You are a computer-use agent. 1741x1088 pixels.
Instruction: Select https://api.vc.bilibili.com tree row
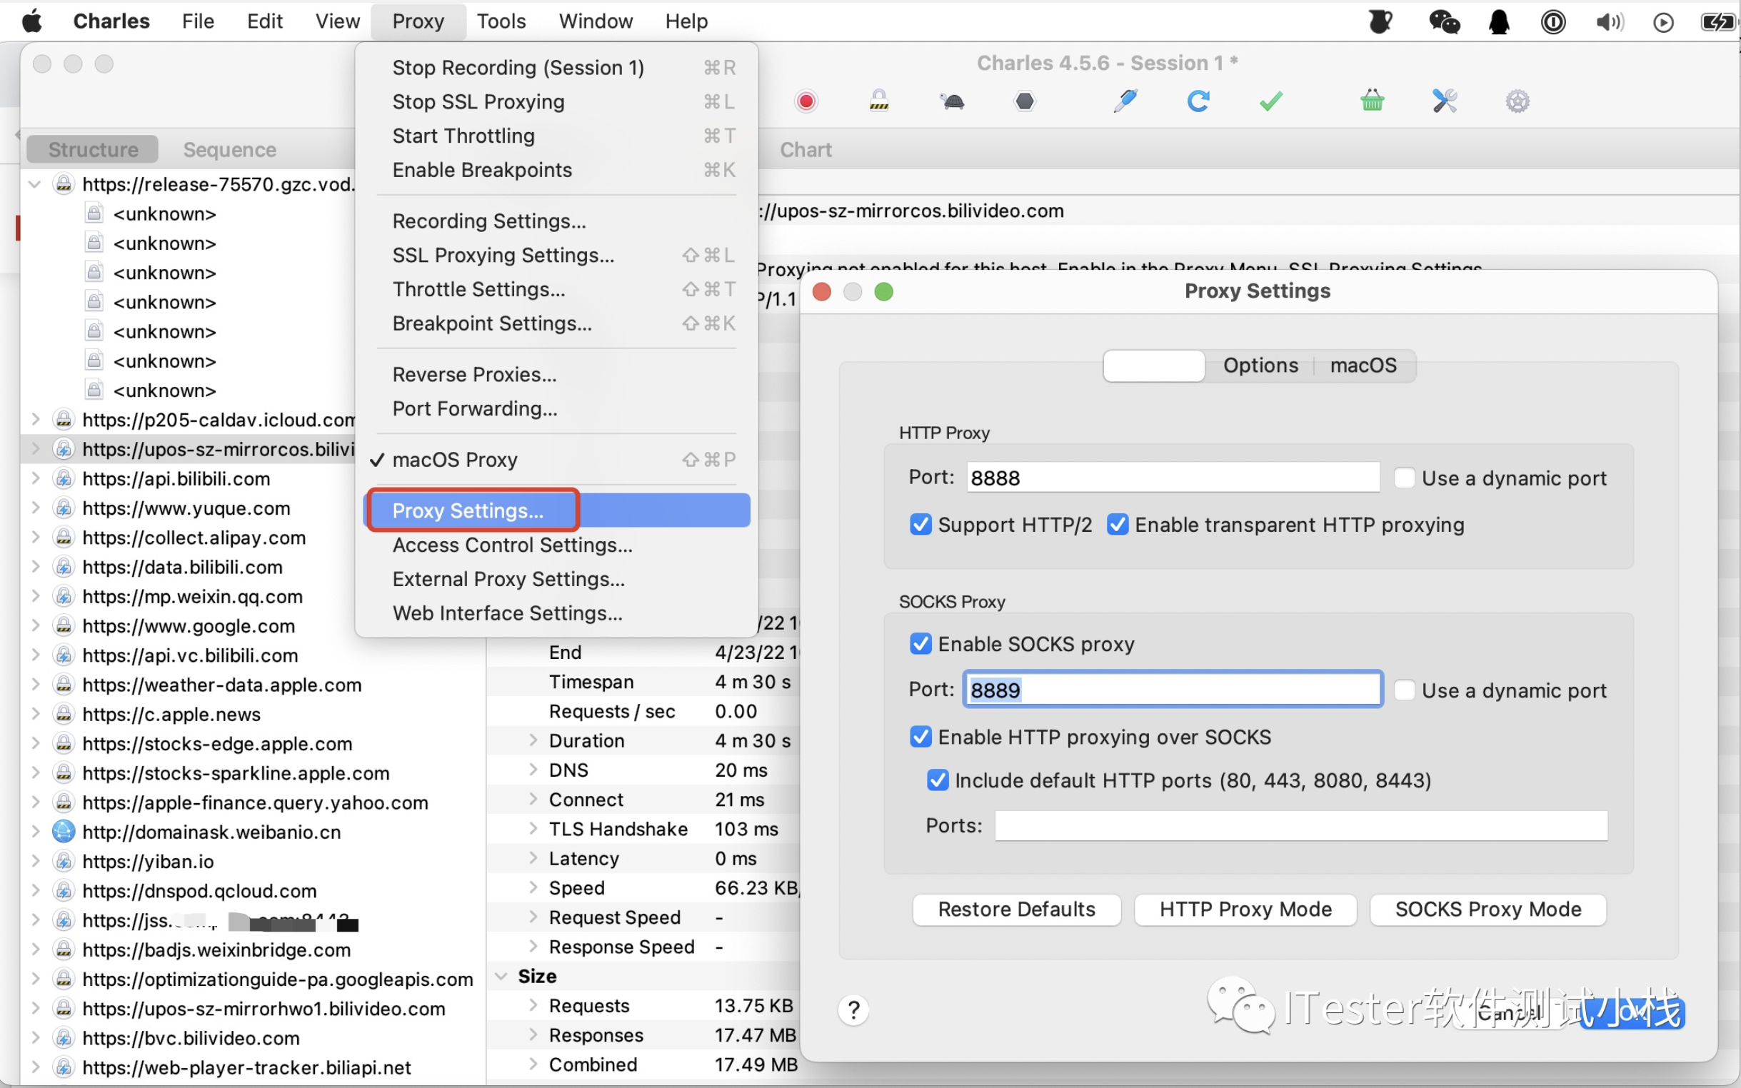(252, 655)
